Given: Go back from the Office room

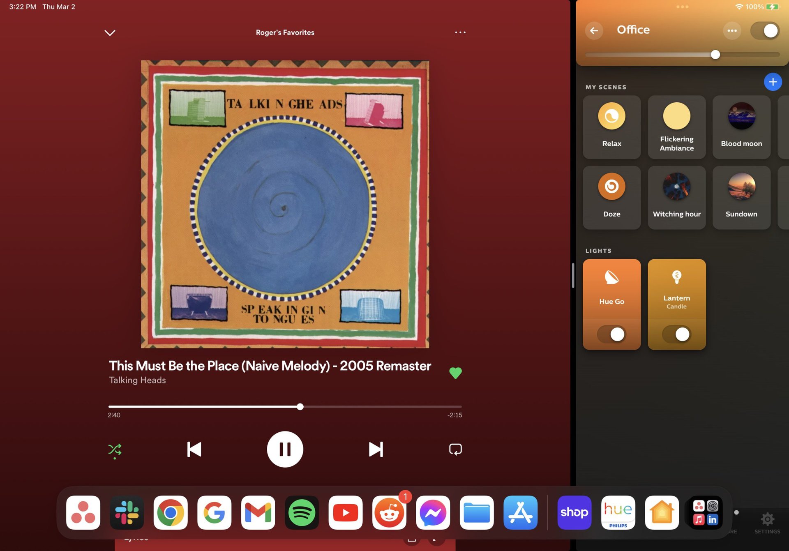Looking at the screenshot, I should coord(594,30).
